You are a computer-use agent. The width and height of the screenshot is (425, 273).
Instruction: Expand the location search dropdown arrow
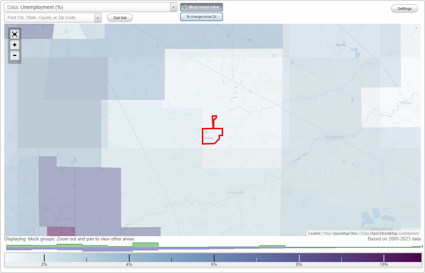pyautogui.click(x=98, y=18)
